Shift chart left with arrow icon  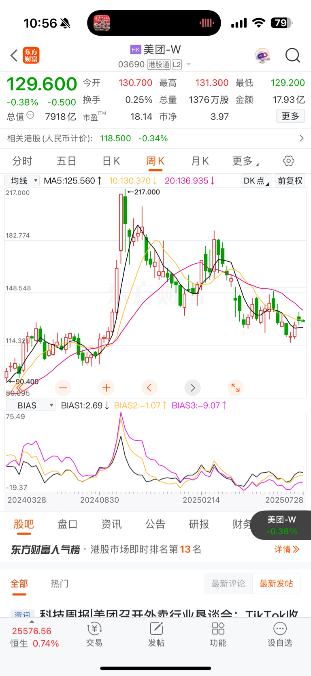click(x=149, y=388)
